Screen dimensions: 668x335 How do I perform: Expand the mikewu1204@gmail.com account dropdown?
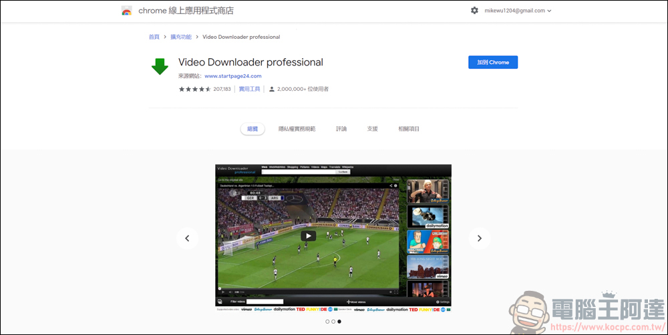tap(518, 11)
